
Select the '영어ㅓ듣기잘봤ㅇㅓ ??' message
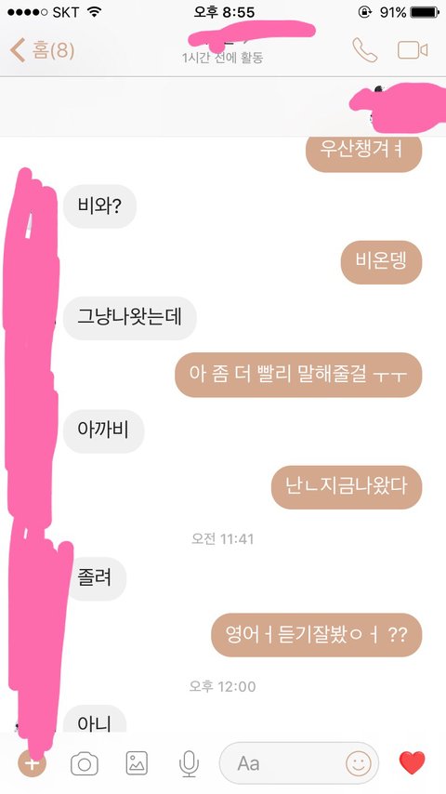[x=317, y=635]
